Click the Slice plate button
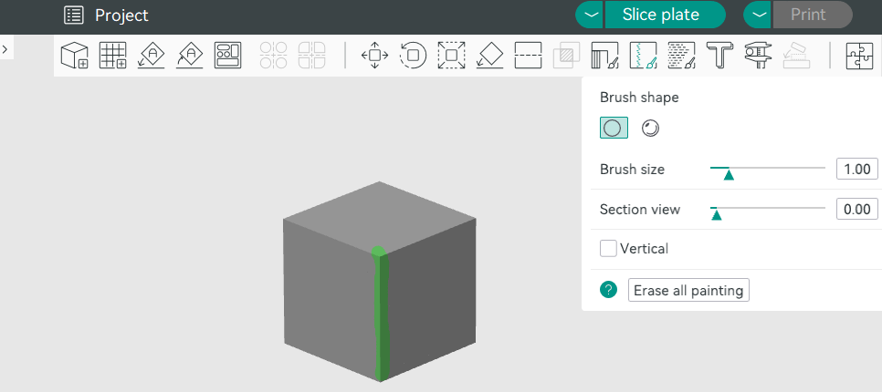This screenshot has width=882, height=392. [x=666, y=15]
